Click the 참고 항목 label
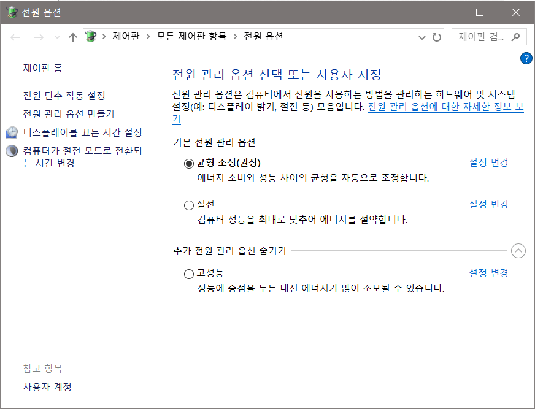Image resolution: width=535 pixels, height=409 pixels. point(43,368)
